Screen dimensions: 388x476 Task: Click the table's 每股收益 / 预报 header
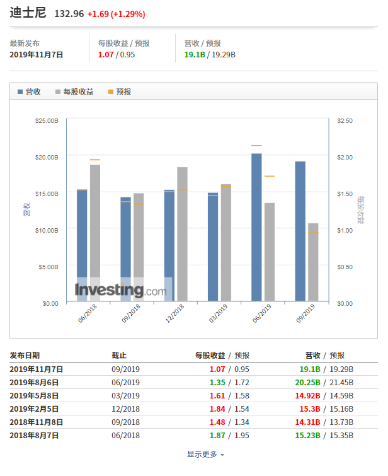(222, 356)
